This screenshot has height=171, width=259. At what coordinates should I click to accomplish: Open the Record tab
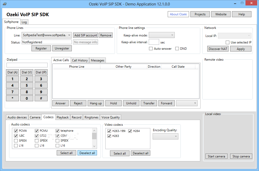(x=76, y=117)
